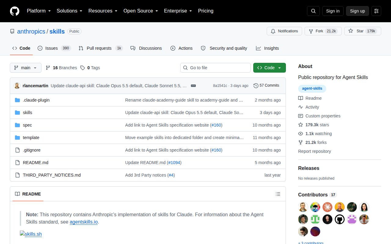Expand the Solutions navigation menu

click(70, 11)
